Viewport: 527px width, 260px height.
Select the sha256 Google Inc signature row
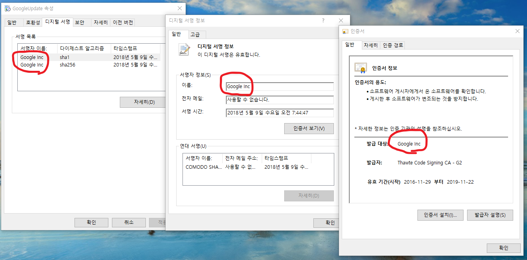point(89,65)
